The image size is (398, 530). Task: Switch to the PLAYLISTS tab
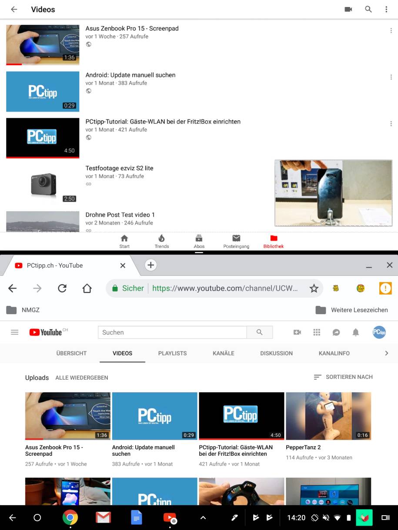(172, 353)
